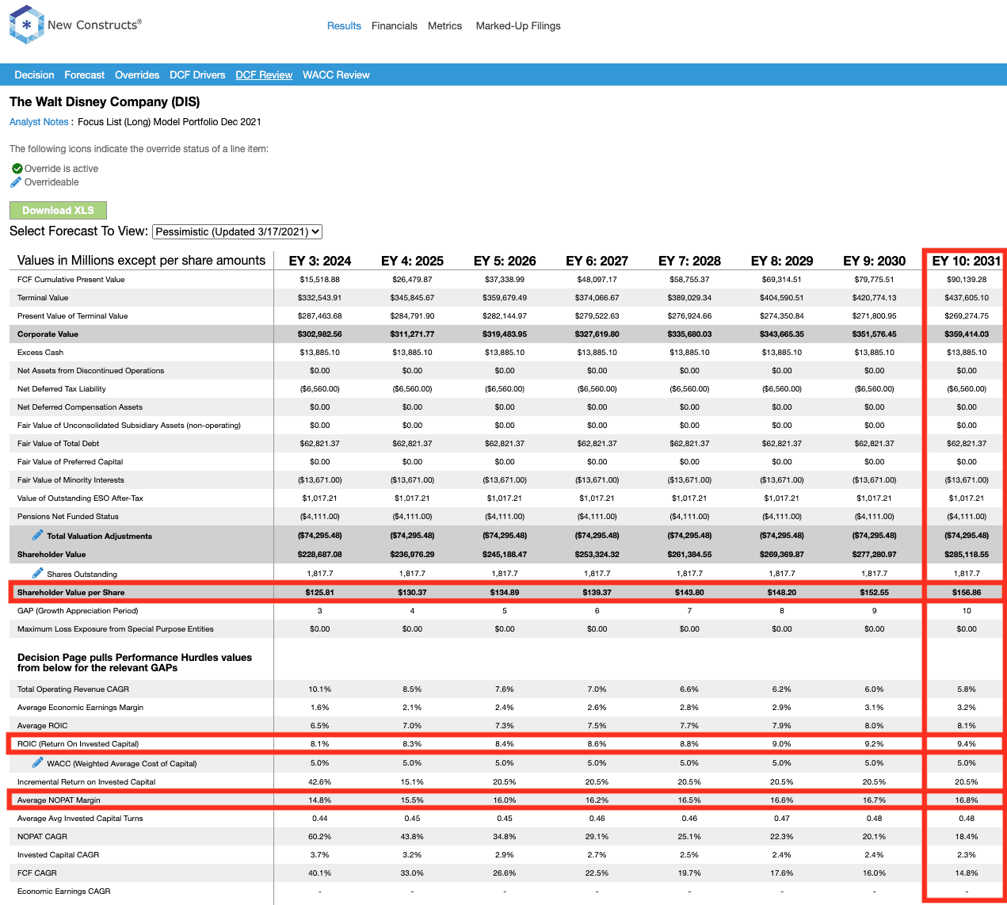Click the 42.6% Incremental Return cell

click(x=320, y=782)
